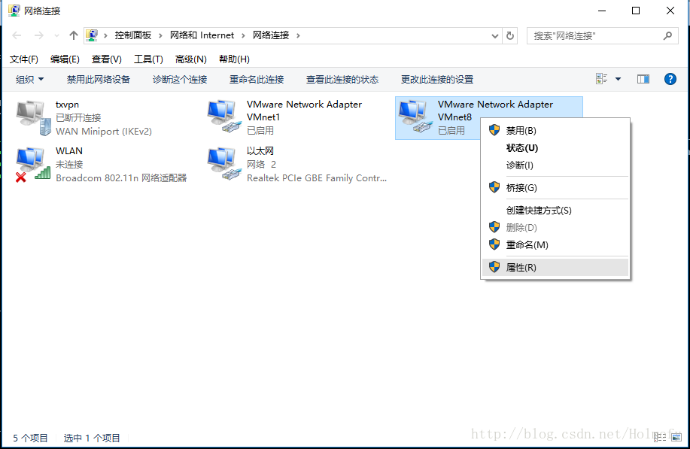Click the address bar control panel icon

click(92, 35)
